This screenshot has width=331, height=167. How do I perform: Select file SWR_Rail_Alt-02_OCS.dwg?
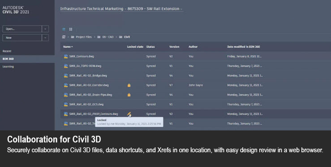click(86, 104)
